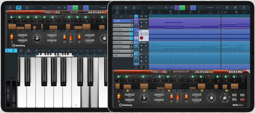Open the Mode dropdown in right Micrologue arp
Screen dimensions: 255x113
pos(129,95)
